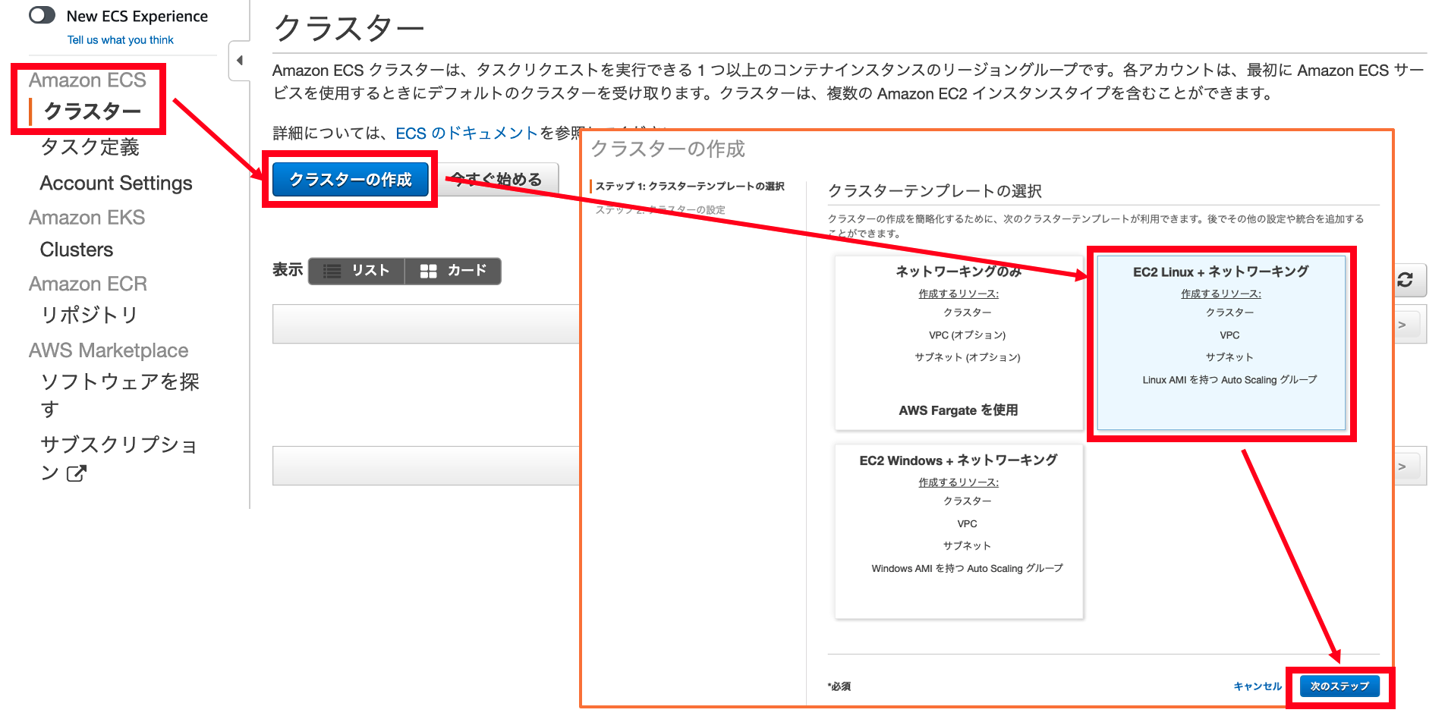Image resolution: width=1448 pixels, height=716 pixels.
Task: Click ステップ 1: クラスターテンプレートの選択 in the wizard
Action: (690, 187)
